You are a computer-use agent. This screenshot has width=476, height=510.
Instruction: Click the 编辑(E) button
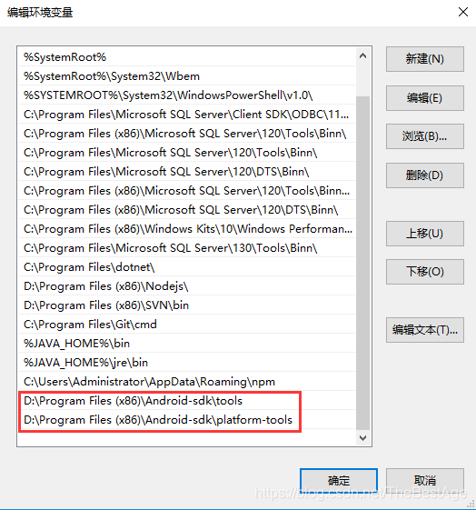pyautogui.click(x=424, y=98)
